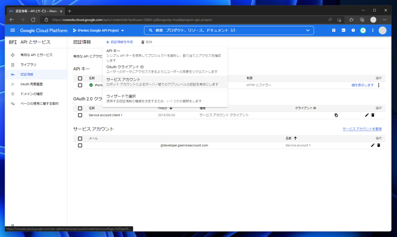Image resolution: width=397 pixels, height=237 pixels.
Task: Copy the client ID of Service account client 1
Action: [x=336, y=115]
